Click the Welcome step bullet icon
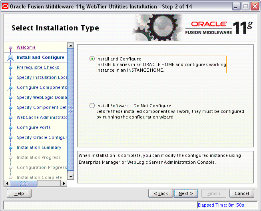The image size is (261, 211). [x=11, y=48]
